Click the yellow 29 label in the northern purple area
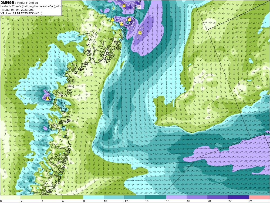The image size is (270, 203). [124, 5]
